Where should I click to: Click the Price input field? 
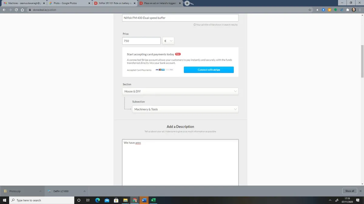click(141, 41)
